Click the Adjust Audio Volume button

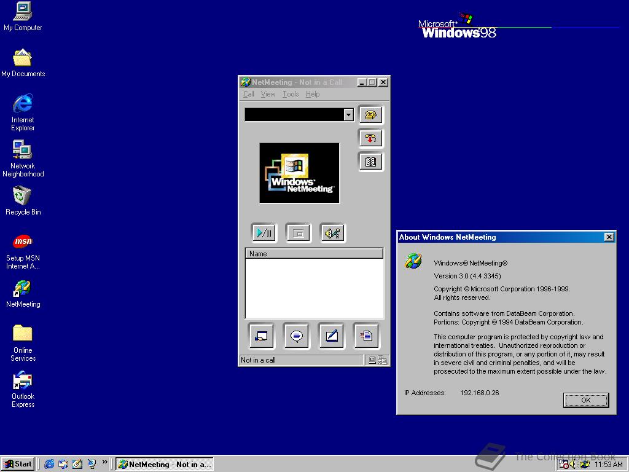point(332,233)
